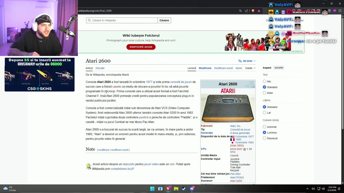Click Brave browser taskbar icon
This screenshot has height=193, width=344.
pos(168,189)
